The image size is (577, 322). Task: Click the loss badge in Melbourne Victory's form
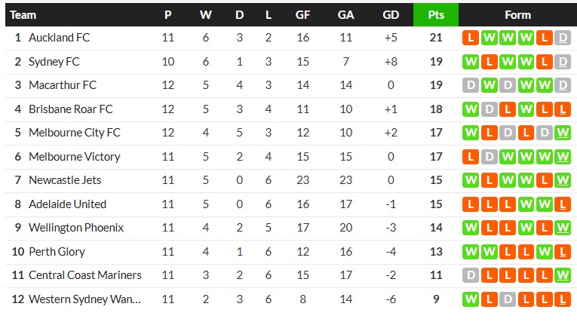click(x=471, y=157)
